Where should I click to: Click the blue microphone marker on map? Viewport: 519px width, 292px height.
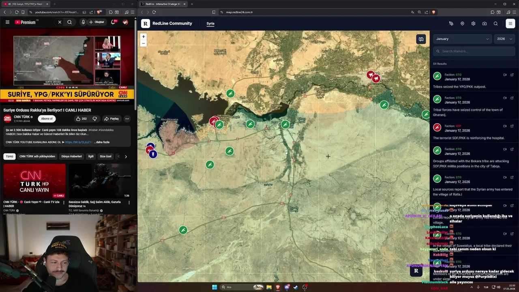153,154
